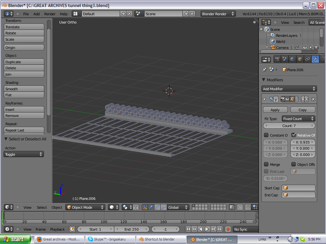The height and width of the screenshot is (244, 326).
Task: Open the Object properties cube tab
Action: pyautogui.click(x=300, y=59)
